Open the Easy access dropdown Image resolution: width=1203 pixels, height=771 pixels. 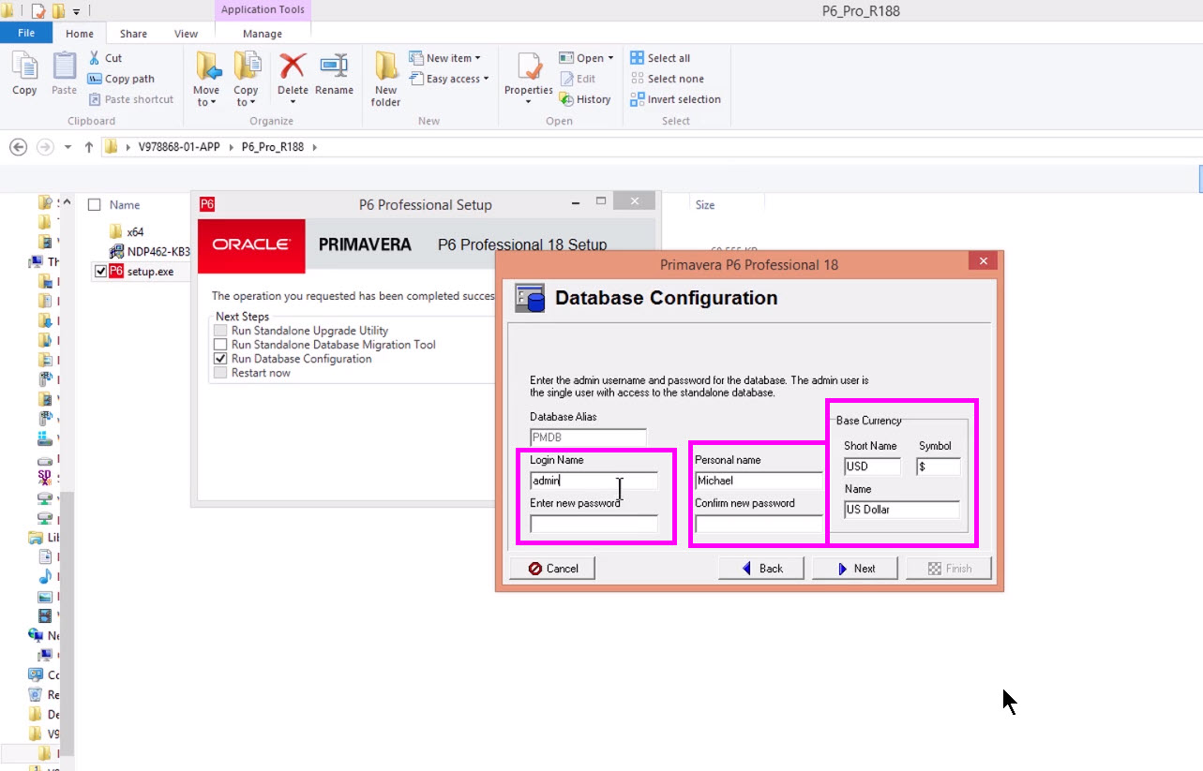[449, 79]
